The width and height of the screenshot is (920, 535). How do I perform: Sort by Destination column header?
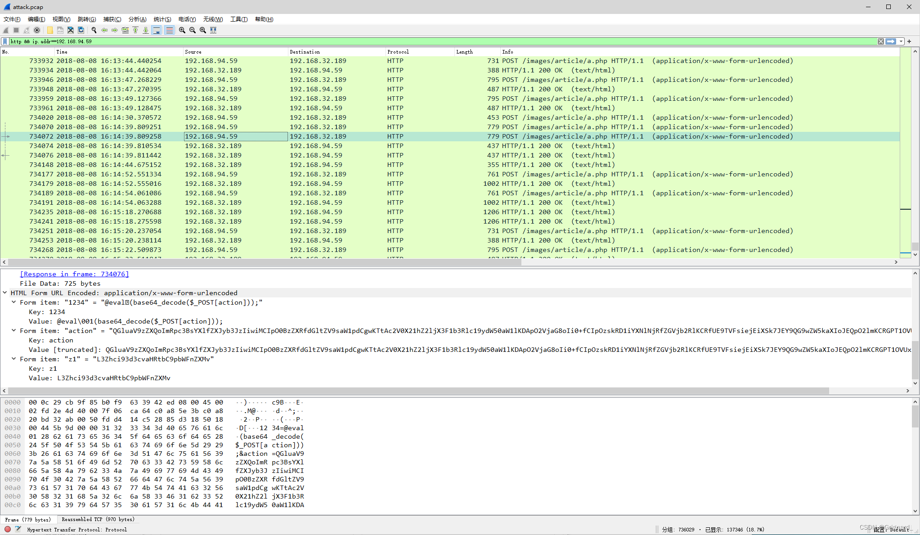(x=337, y=52)
